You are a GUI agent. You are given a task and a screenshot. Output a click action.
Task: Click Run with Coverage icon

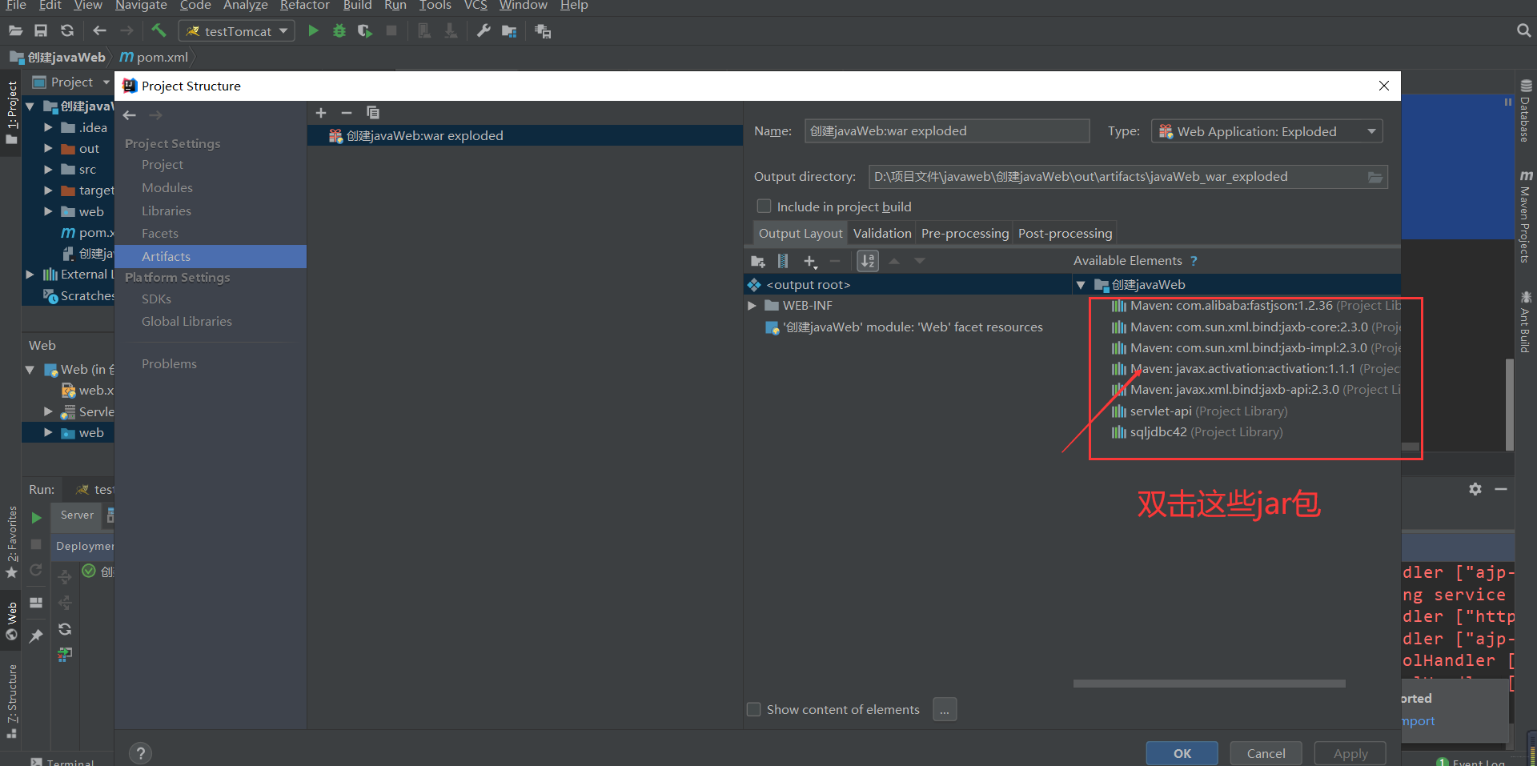click(365, 30)
